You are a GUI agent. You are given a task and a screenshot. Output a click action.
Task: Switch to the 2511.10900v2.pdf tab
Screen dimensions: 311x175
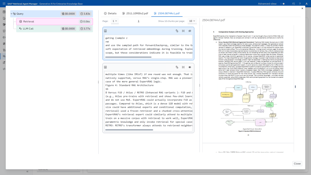coord(135,13)
